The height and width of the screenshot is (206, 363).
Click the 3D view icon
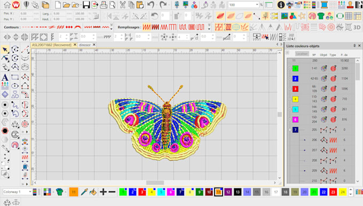pyautogui.click(x=357, y=27)
